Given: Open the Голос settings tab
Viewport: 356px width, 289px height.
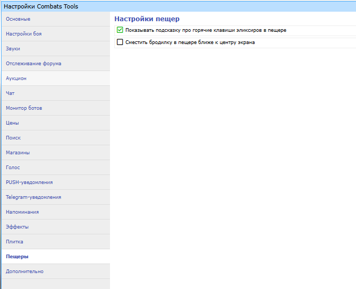Looking at the screenshot, I should click(x=13, y=168).
